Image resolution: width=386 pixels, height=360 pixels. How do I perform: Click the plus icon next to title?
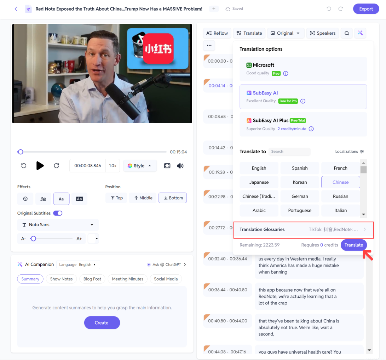(x=214, y=8)
